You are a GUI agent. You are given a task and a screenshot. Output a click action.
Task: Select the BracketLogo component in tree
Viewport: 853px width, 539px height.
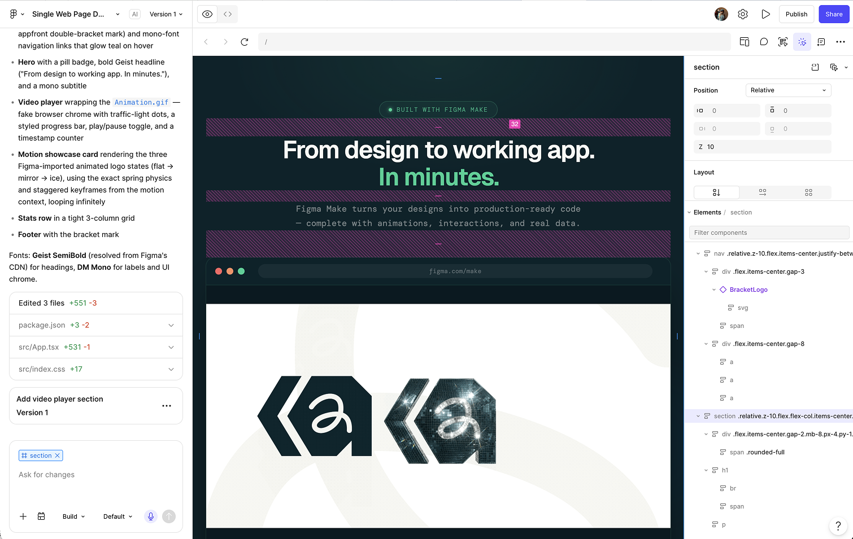pos(748,290)
